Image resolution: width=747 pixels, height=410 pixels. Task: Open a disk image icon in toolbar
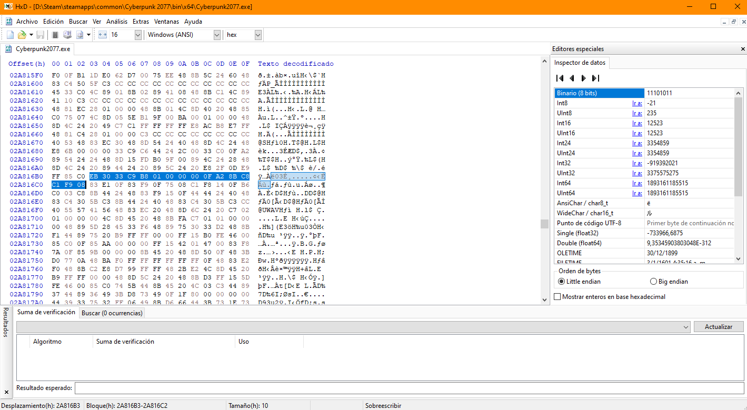[x=80, y=35]
